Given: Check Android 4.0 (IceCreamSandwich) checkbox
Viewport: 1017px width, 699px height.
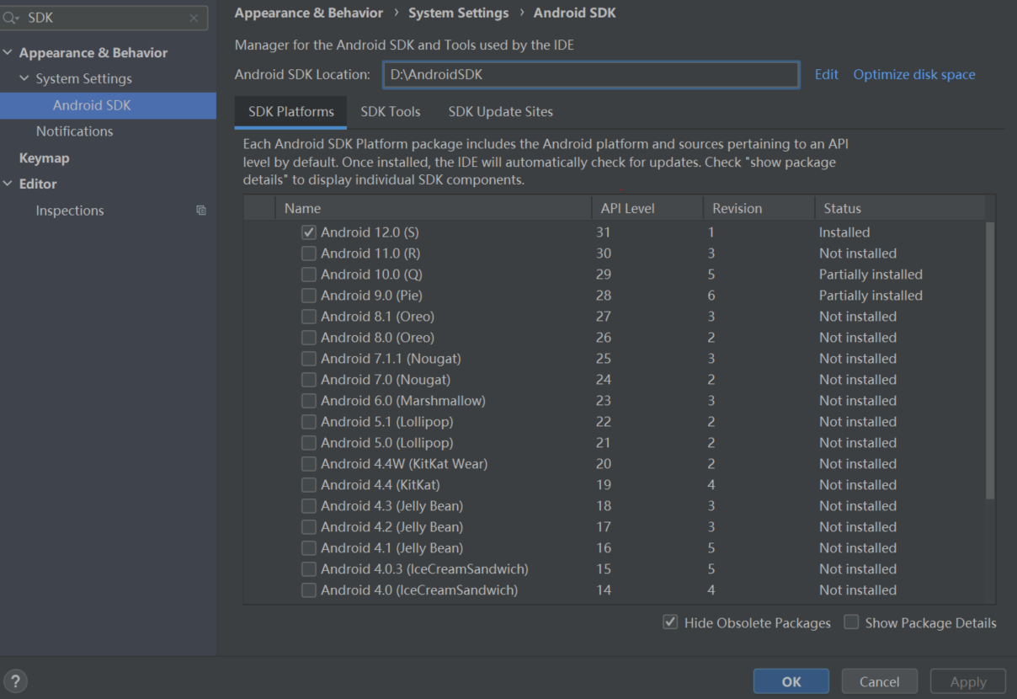Looking at the screenshot, I should [x=309, y=590].
